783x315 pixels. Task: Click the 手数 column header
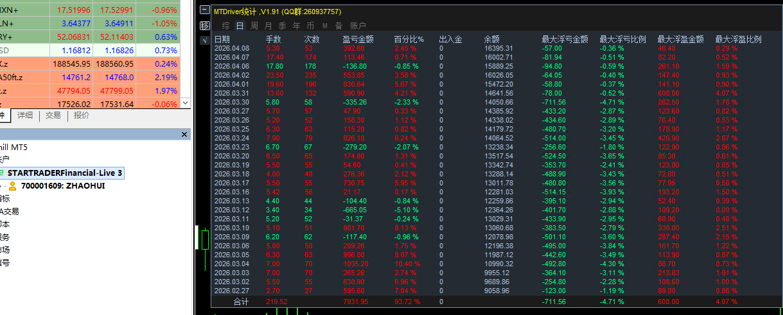pos(274,39)
